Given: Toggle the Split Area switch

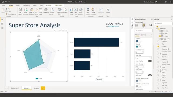Looking at the screenshot, I should point(150,75).
